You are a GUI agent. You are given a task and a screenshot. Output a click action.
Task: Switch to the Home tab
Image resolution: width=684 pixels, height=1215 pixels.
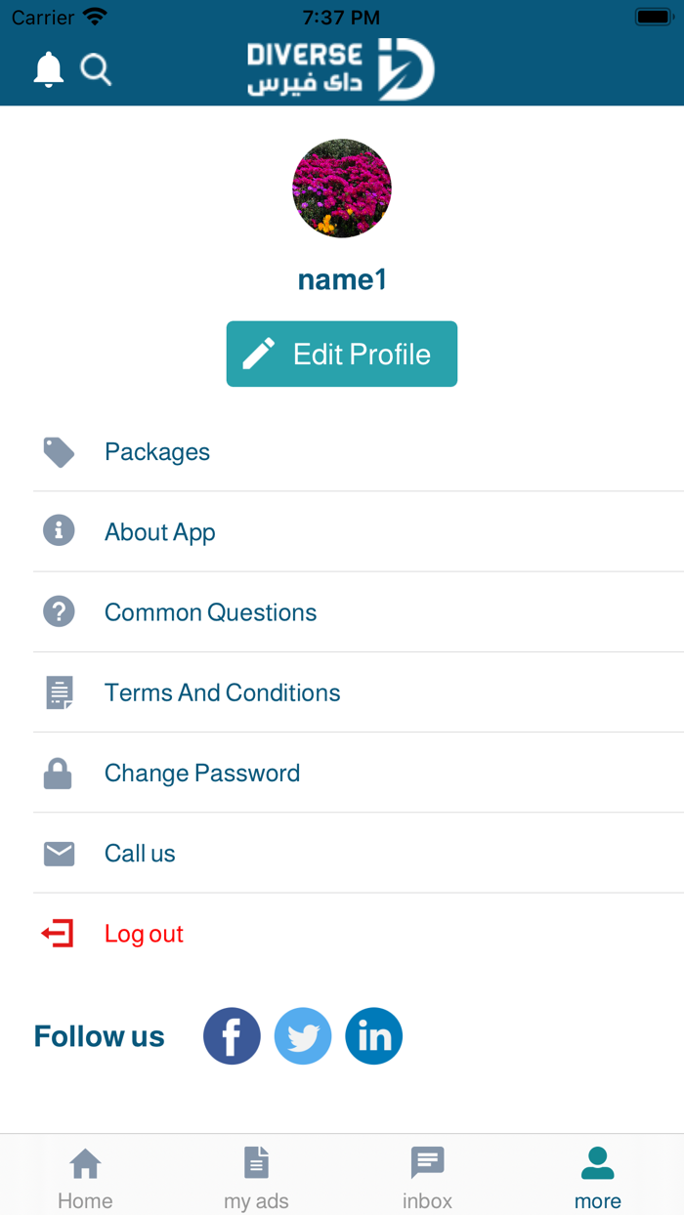[x=85, y=1176]
